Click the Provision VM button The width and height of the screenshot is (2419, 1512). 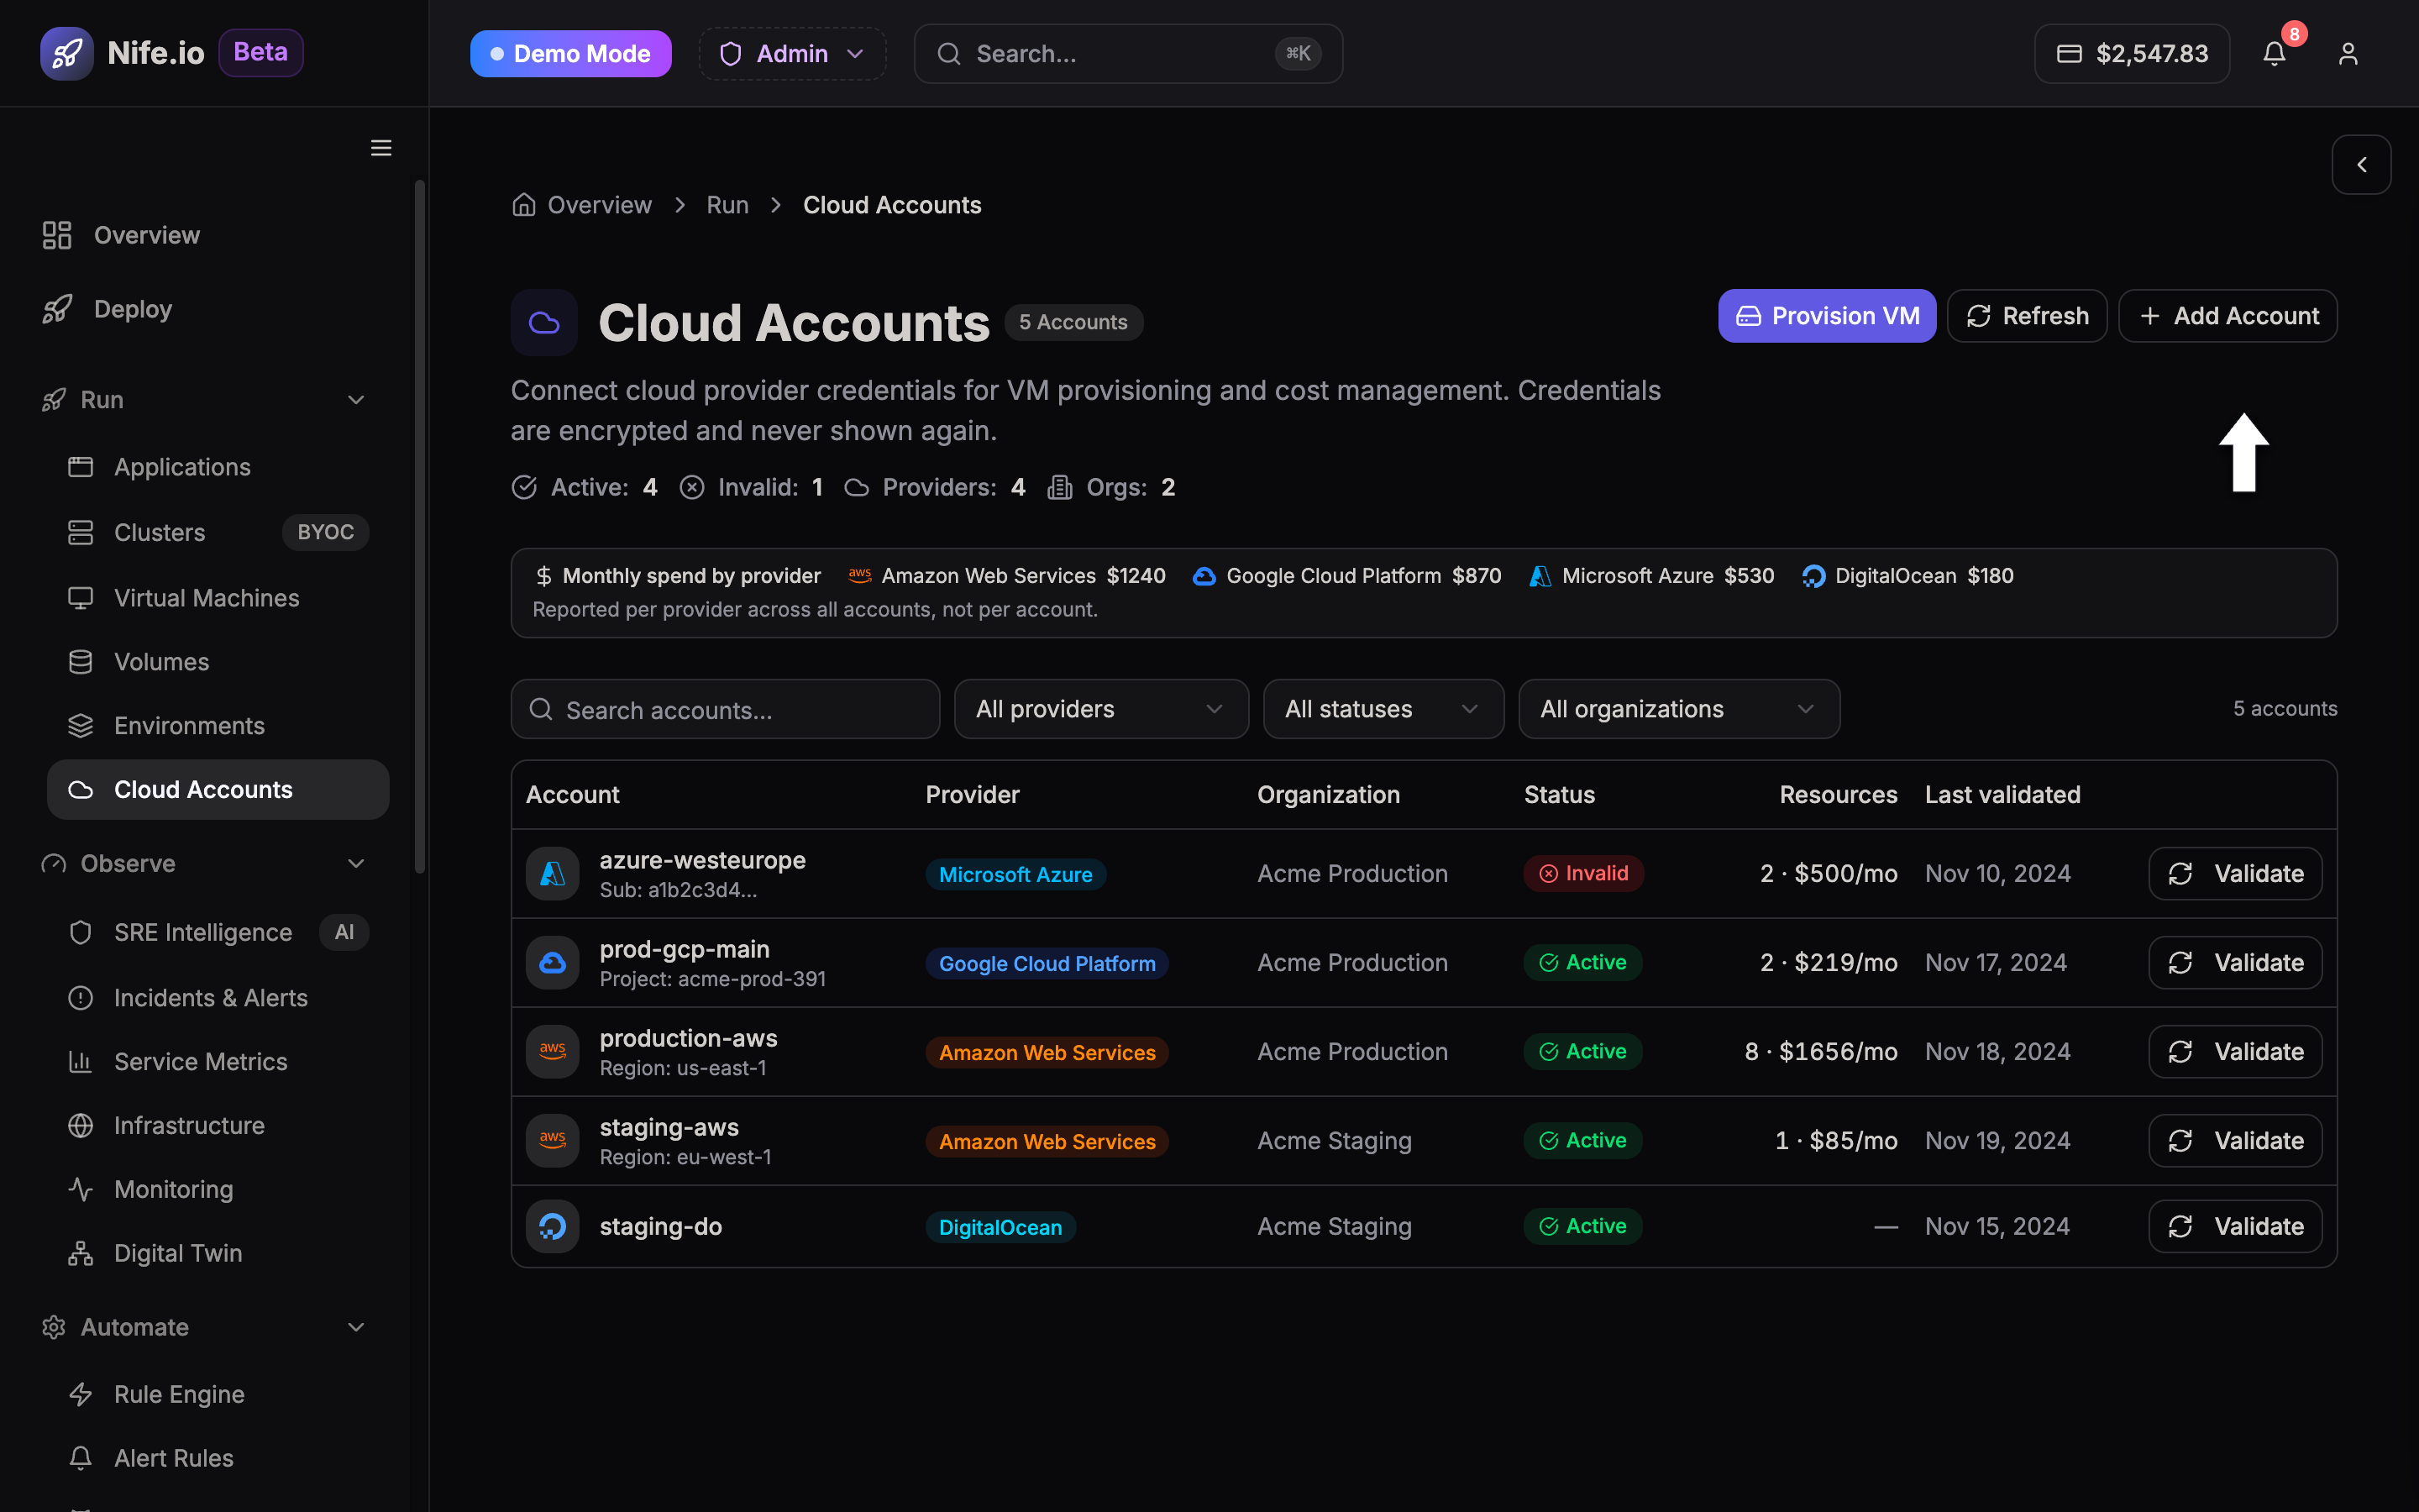pyautogui.click(x=1827, y=316)
